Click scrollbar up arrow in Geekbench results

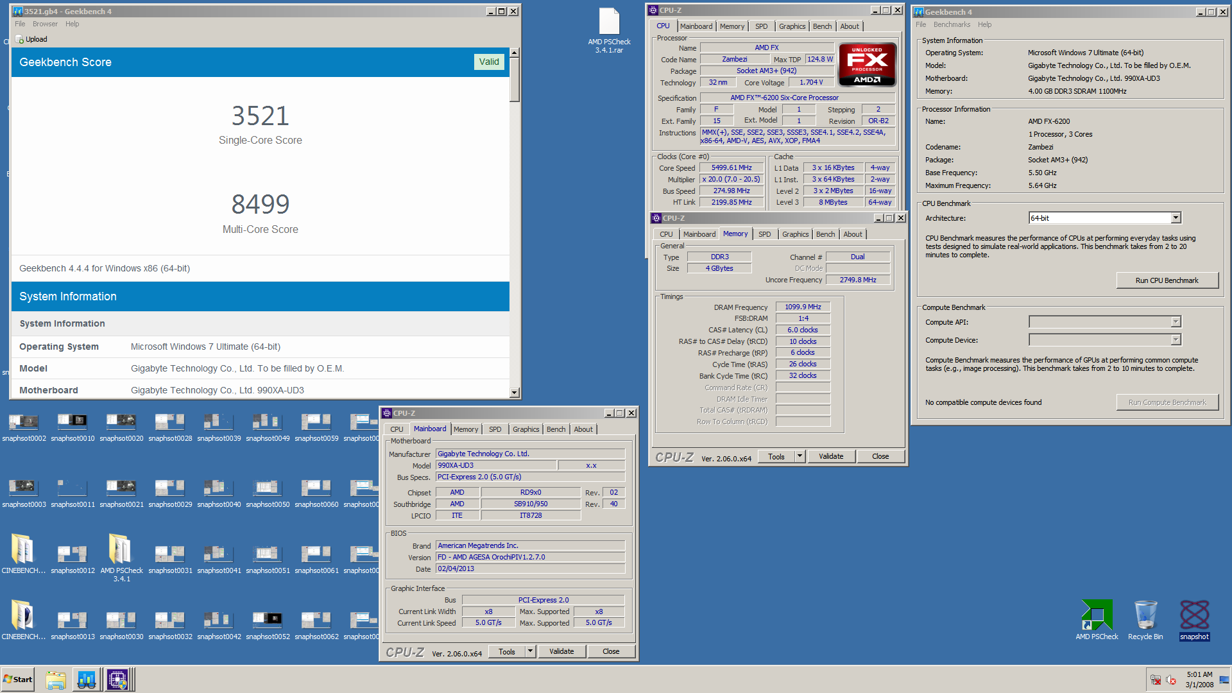coord(514,53)
